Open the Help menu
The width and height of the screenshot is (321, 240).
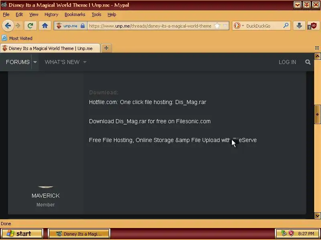pos(112,14)
